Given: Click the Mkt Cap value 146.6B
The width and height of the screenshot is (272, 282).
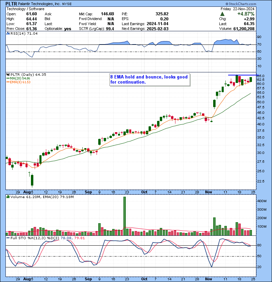Looking at the screenshot, I should [x=107, y=14].
